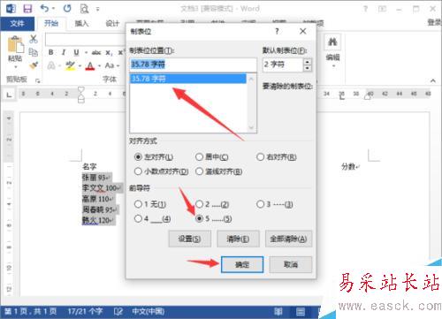
Task: Open the spell check book icon in status bar
Action: 118,311
